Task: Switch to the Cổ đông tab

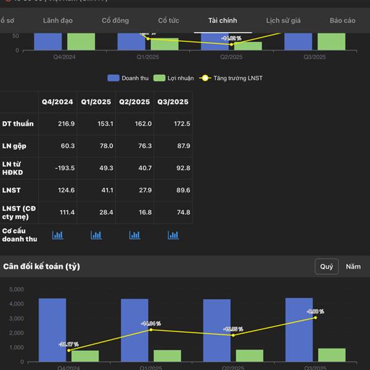Action: coord(115,20)
